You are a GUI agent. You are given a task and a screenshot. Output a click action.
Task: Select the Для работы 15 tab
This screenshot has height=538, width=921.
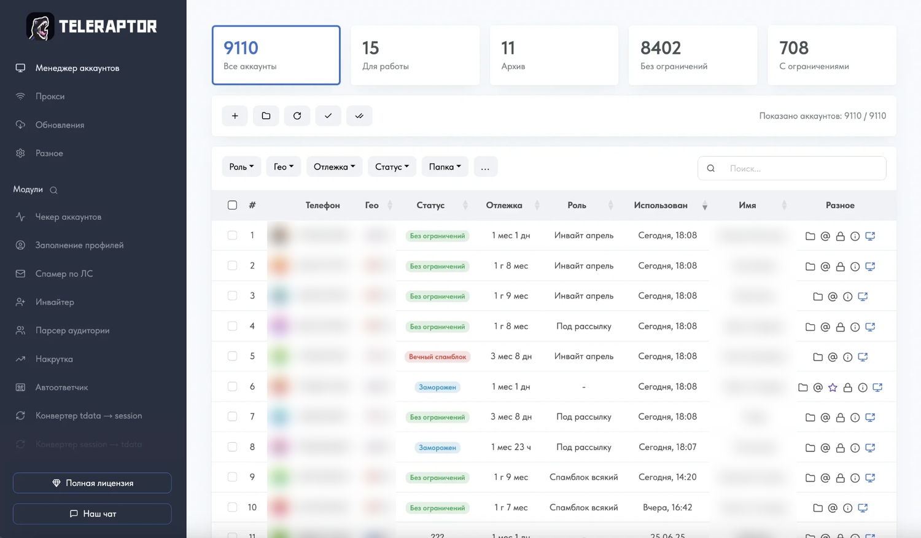415,55
